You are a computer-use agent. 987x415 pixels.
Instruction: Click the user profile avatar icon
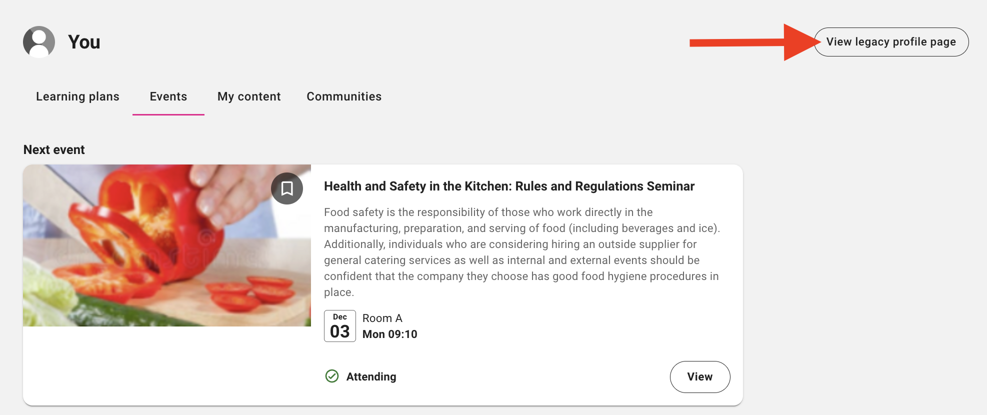click(x=39, y=42)
